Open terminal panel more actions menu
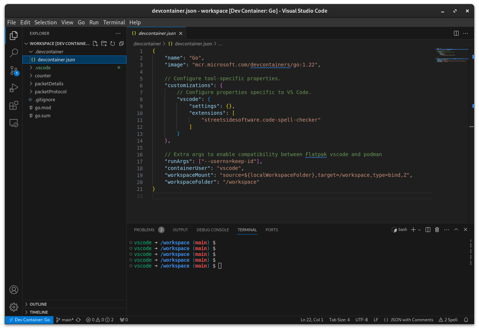Image resolution: width=479 pixels, height=330 pixels. (447, 230)
